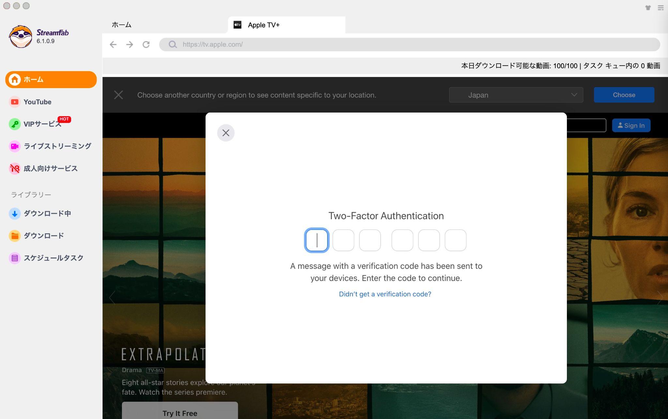Open ダウンロード中 in the library
This screenshot has width=668, height=419.
pos(40,213)
